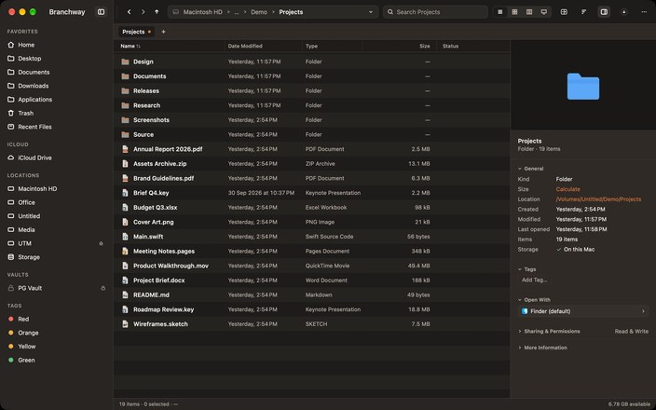
Task: Open the path bar dropdown chevron
Action: point(371,12)
